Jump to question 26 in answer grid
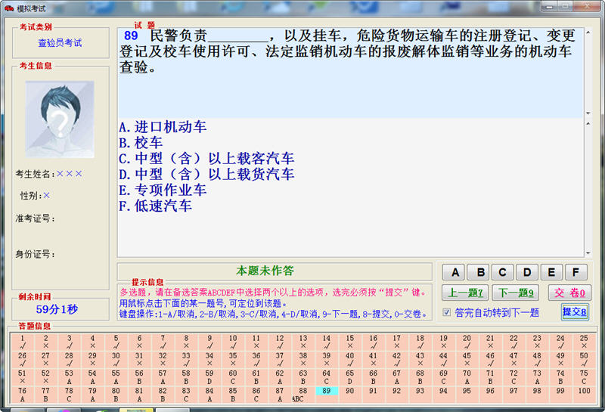The width and height of the screenshot is (605, 412). point(23,359)
